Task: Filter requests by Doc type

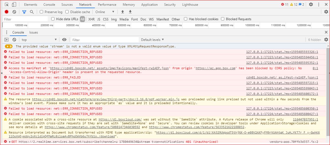Action: [x=143, y=19]
